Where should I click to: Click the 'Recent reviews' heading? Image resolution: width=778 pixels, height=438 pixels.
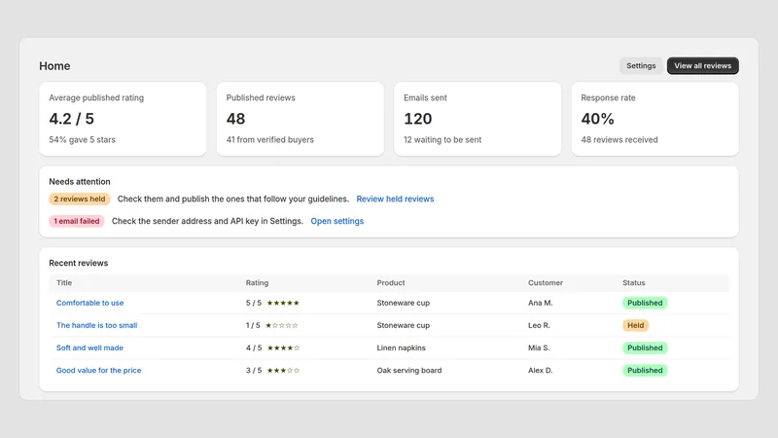79,263
